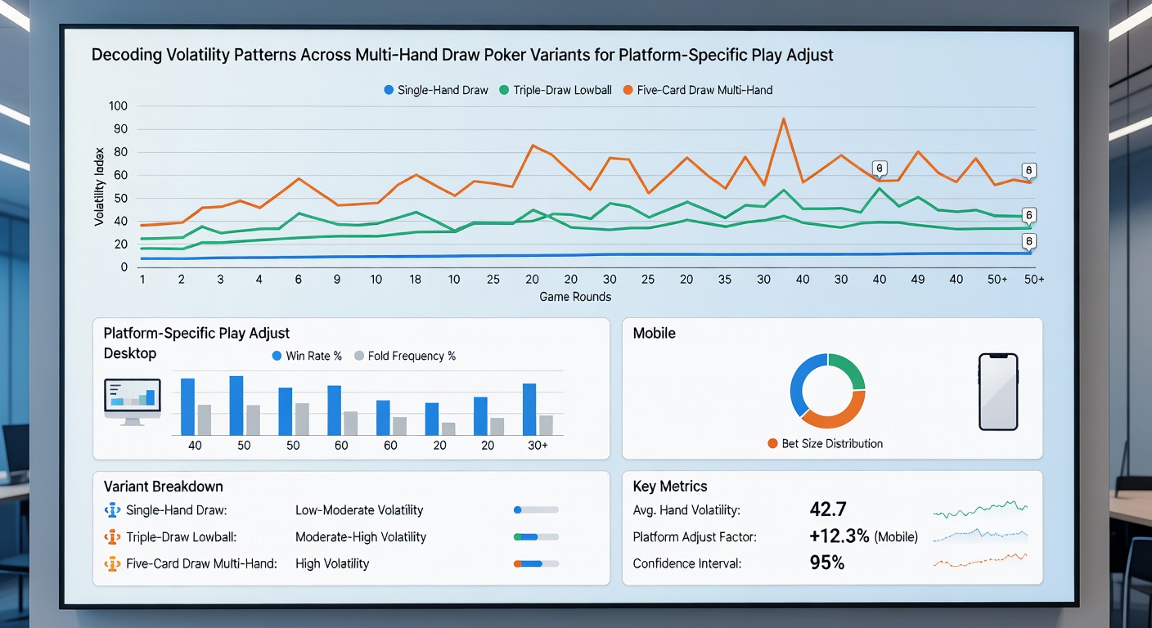Screen dimensions: 1152x628
Task: Click the desktop monitor icon
Action: point(131,401)
